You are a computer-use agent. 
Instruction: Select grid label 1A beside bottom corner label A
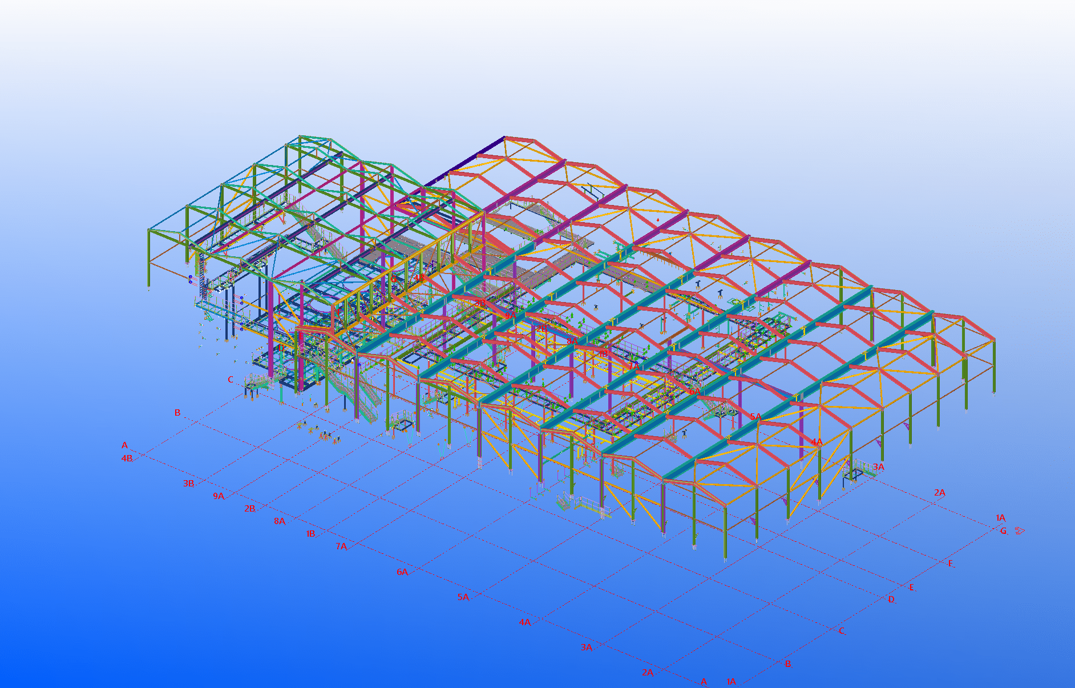[x=731, y=681]
